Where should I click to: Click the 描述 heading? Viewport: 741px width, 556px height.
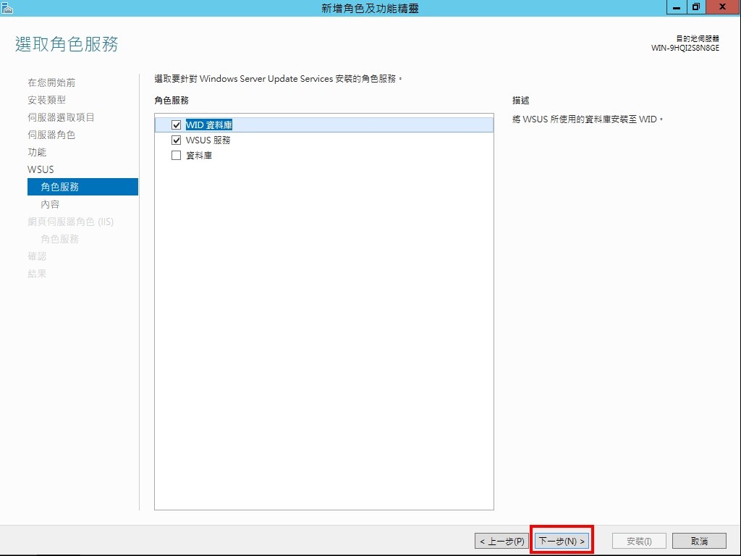pyautogui.click(x=521, y=100)
